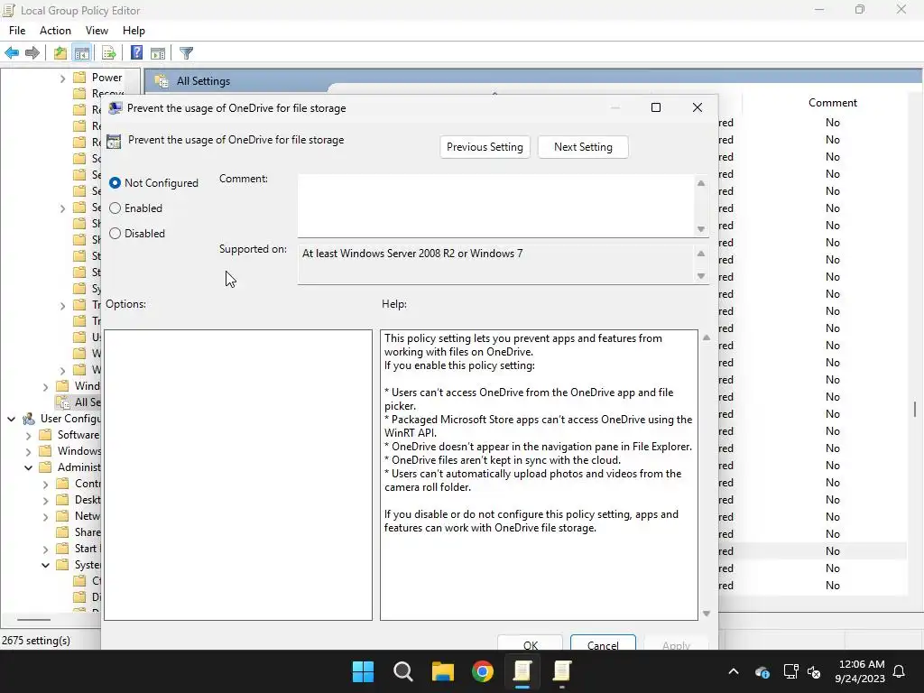Click the Up one level folder icon
This screenshot has width=924, height=693.
(x=60, y=53)
